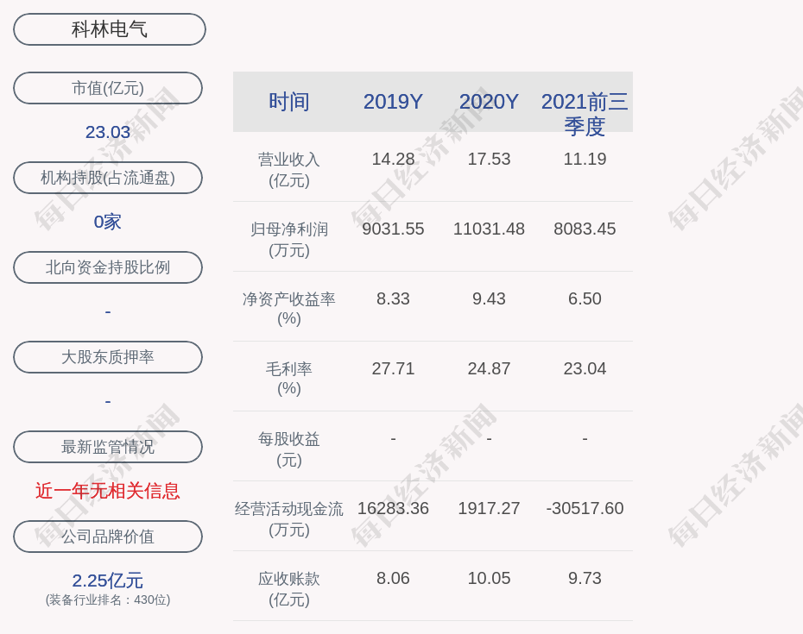Select the 营业收入 row label

coord(289,169)
